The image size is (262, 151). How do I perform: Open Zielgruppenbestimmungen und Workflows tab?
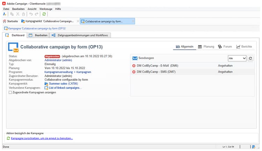tap(80, 35)
